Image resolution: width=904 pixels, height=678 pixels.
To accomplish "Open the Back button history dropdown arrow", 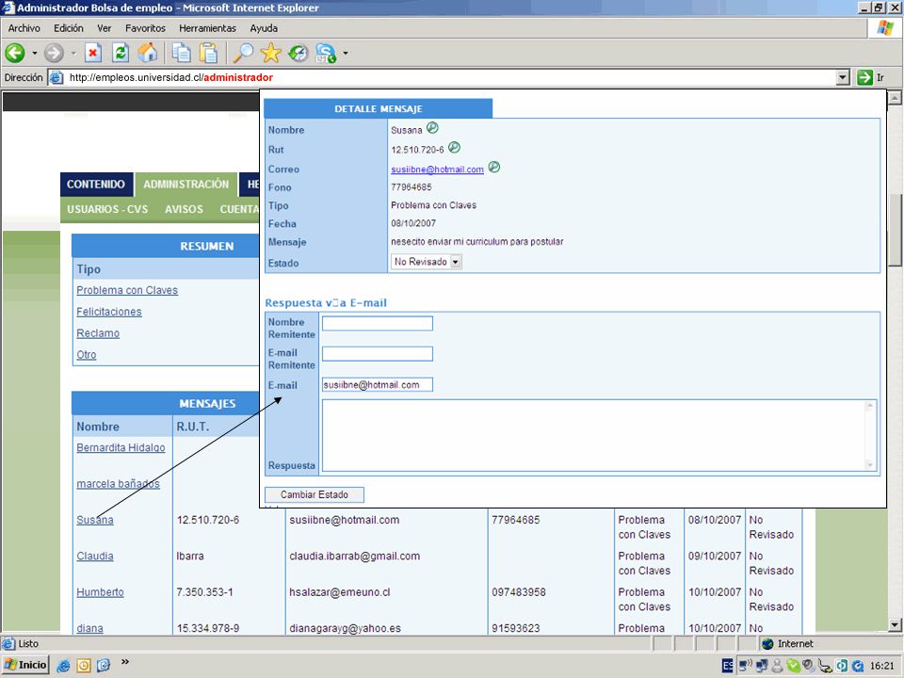I will (x=35, y=53).
